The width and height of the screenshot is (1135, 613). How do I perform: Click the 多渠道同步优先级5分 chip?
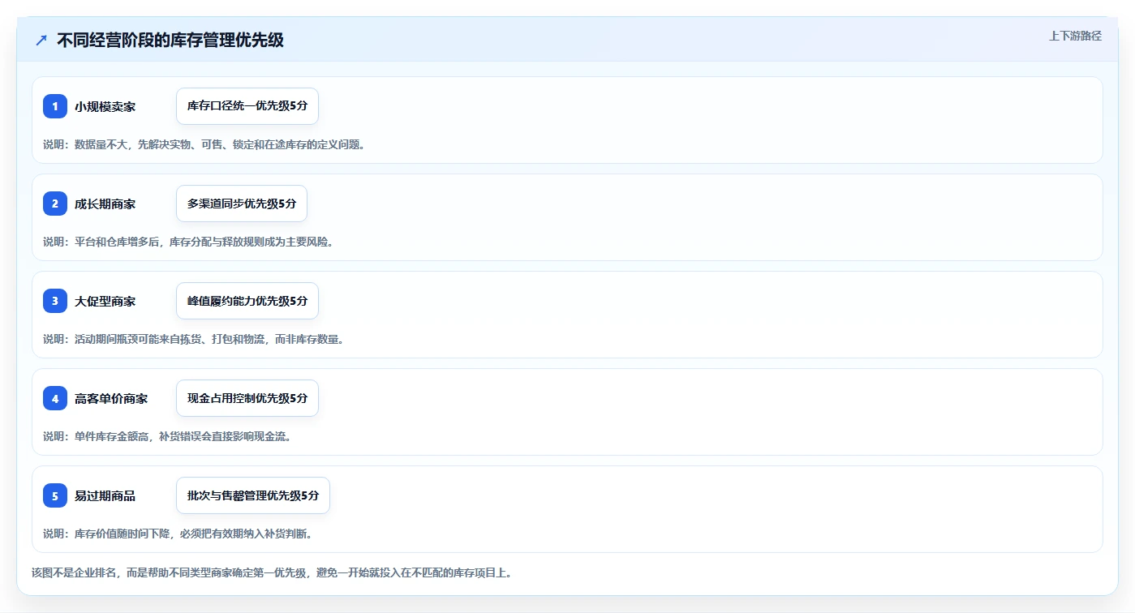[x=242, y=204]
